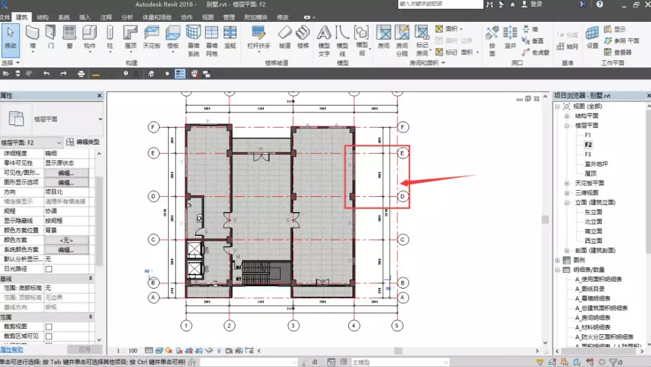Expand the 图例 node in project browser

(558, 260)
